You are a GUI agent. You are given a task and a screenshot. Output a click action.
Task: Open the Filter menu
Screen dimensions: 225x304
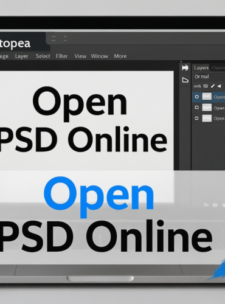tap(61, 56)
